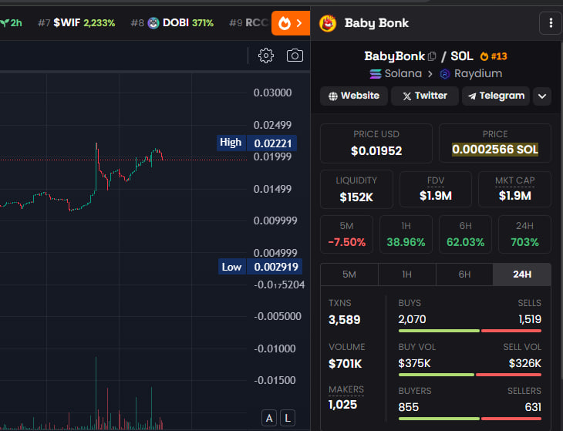Click the BabyBonk / SOL pair title
This screenshot has height=431, width=563.
(x=419, y=56)
